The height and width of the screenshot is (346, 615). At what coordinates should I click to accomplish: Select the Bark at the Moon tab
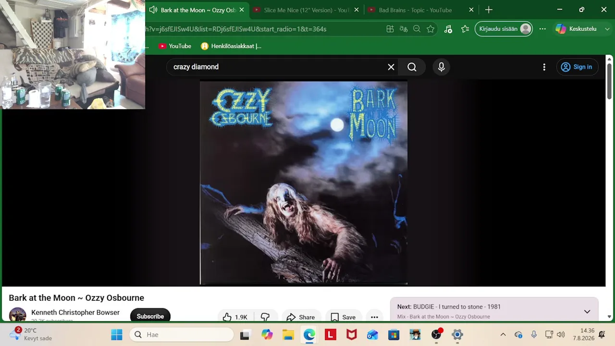pos(197,10)
